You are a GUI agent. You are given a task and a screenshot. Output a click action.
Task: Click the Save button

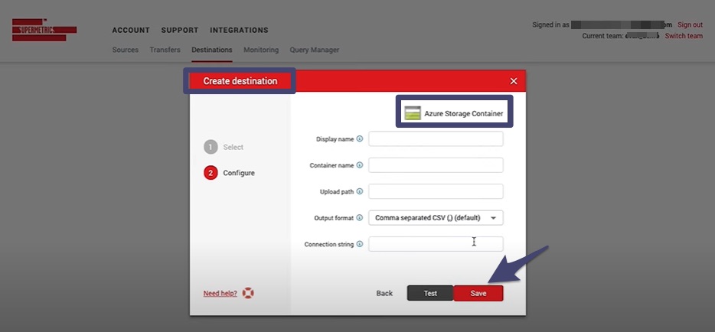pyautogui.click(x=478, y=293)
